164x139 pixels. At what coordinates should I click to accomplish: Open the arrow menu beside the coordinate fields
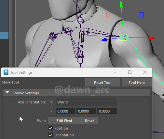coord(51,111)
